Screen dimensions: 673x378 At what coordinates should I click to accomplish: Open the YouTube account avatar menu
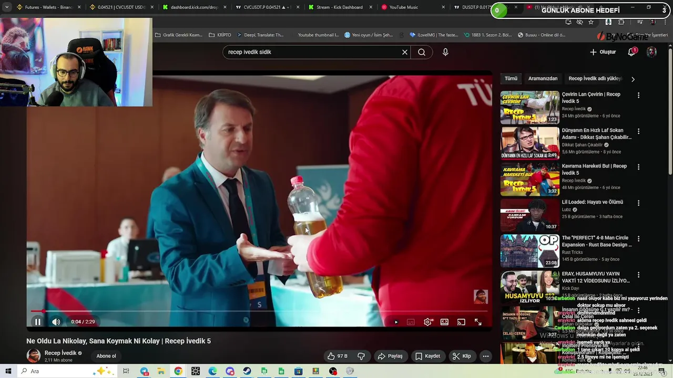click(x=651, y=52)
